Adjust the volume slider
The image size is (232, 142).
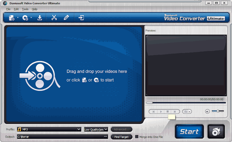pos(218,111)
